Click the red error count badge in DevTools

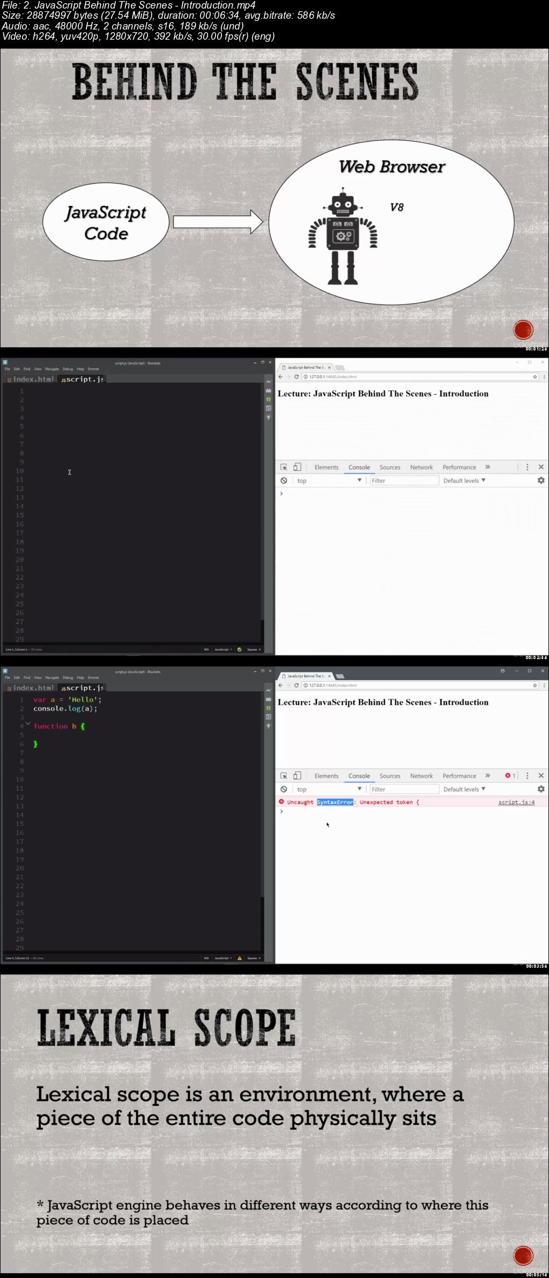[510, 776]
